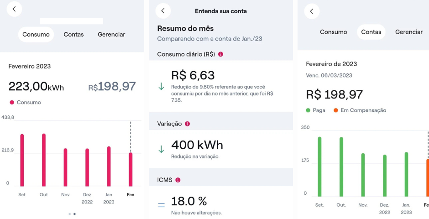
Task: Select Contas tab on left screen
Action: [73, 35]
